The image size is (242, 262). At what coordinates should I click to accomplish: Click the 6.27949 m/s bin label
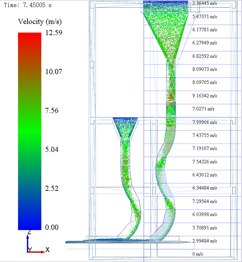coord(205,43)
